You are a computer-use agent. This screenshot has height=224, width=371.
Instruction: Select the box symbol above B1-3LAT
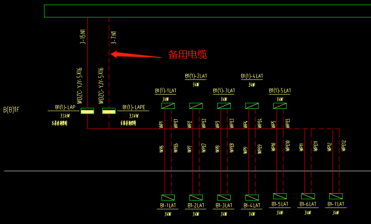pyautogui.click(x=224, y=197)
